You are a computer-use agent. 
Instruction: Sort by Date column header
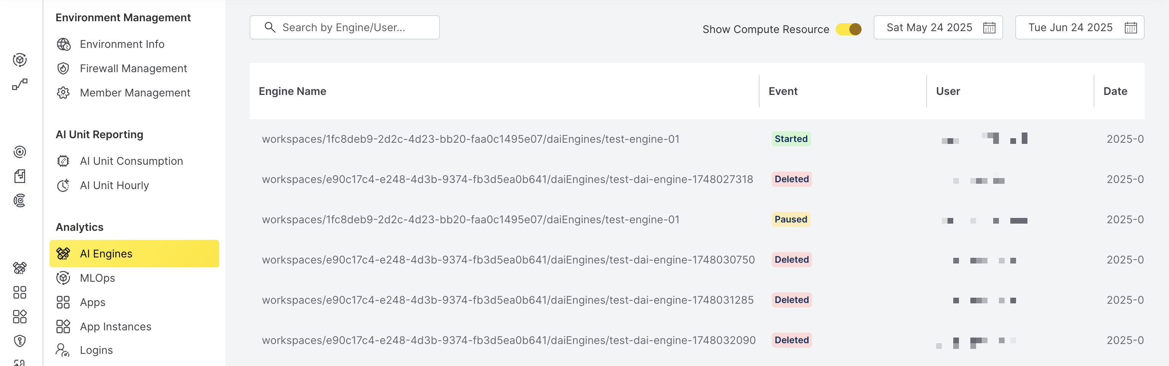click(1115, 91)
